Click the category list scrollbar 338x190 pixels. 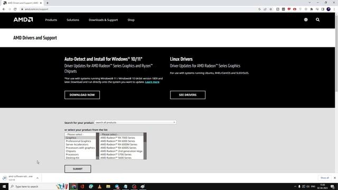pos(97,146)
